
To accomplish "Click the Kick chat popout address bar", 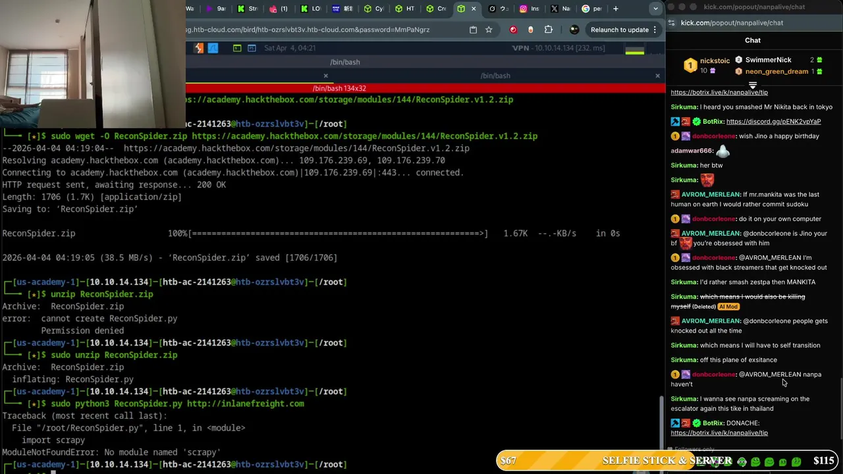I will point(732,23).
